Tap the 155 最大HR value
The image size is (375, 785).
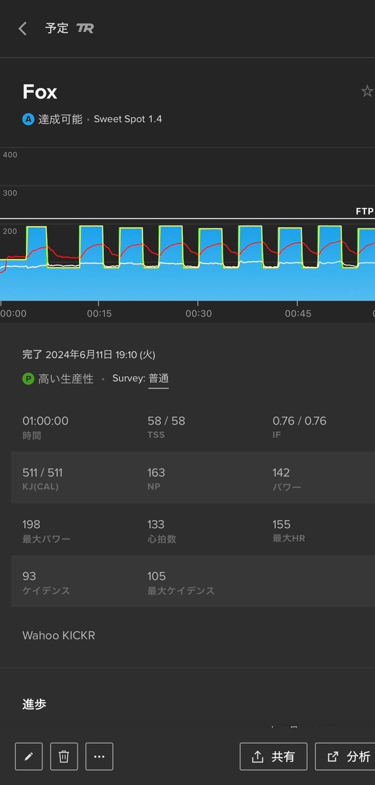[282, 524]
